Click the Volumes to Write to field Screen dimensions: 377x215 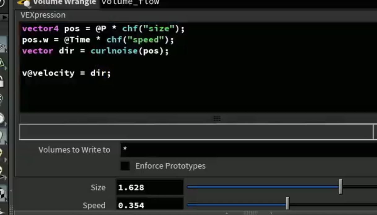[248, 150]
